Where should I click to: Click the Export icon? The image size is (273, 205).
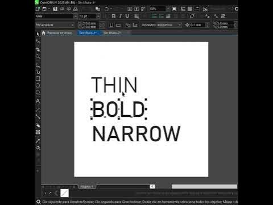[136, 9]
